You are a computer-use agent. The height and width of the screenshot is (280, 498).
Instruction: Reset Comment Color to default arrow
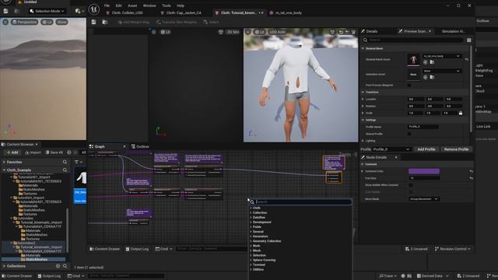[471, 171]
